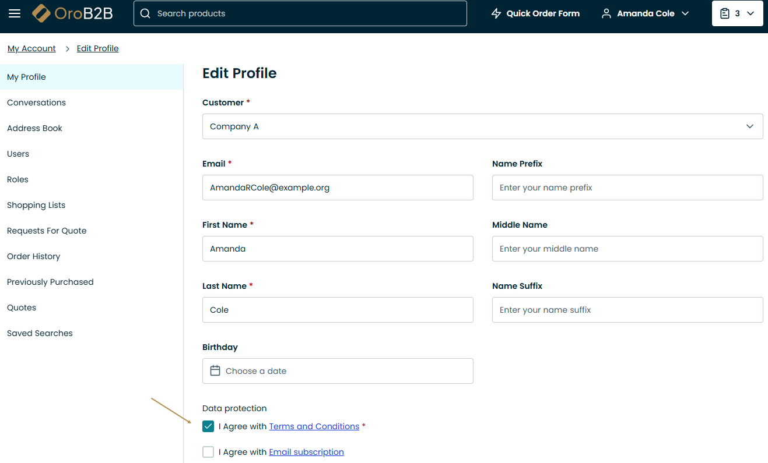
Task: Click the My Account breadcrumb link
Action: 31,49
